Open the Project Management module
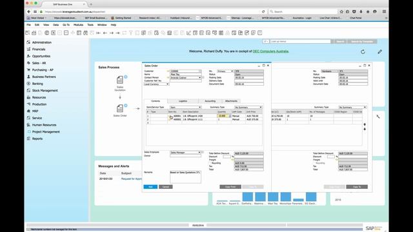 [46, 131]
